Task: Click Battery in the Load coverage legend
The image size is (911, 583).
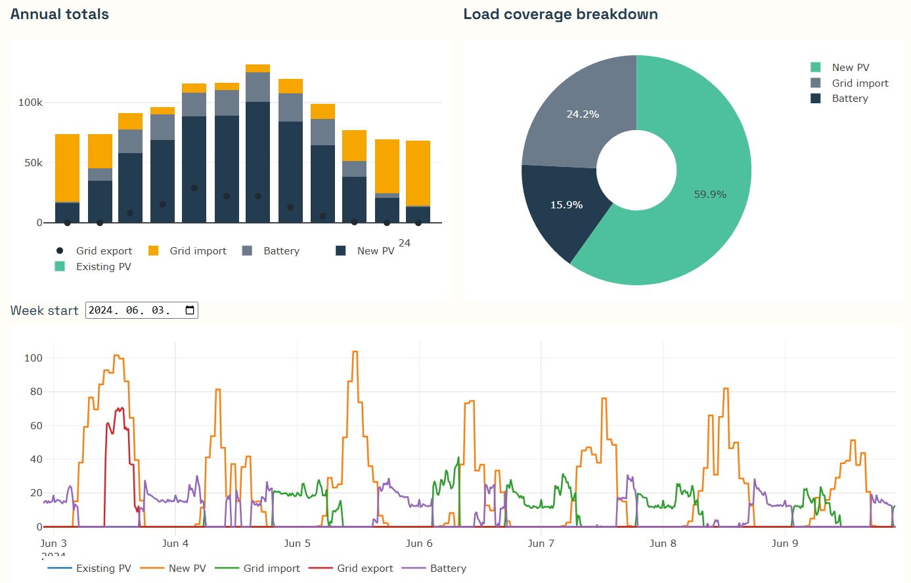Action: pyautogui.click(x=849, y=99)
